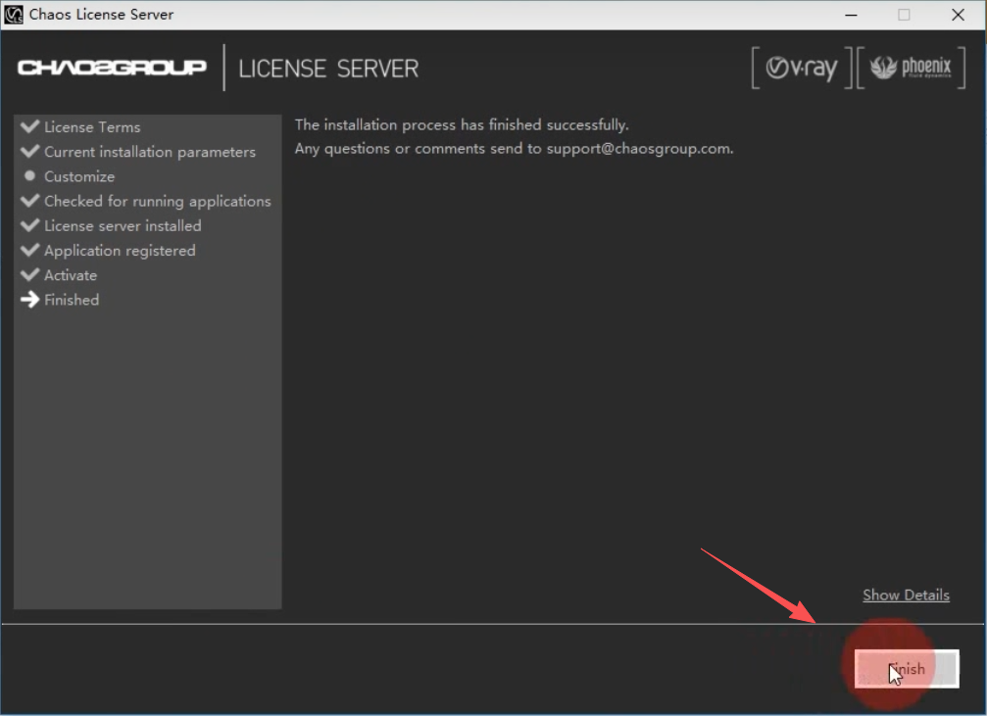Click the Phoenix fluid dynamics logo
Image resolution: width=987 pixels, height=716 pixels.
point(911,69)
